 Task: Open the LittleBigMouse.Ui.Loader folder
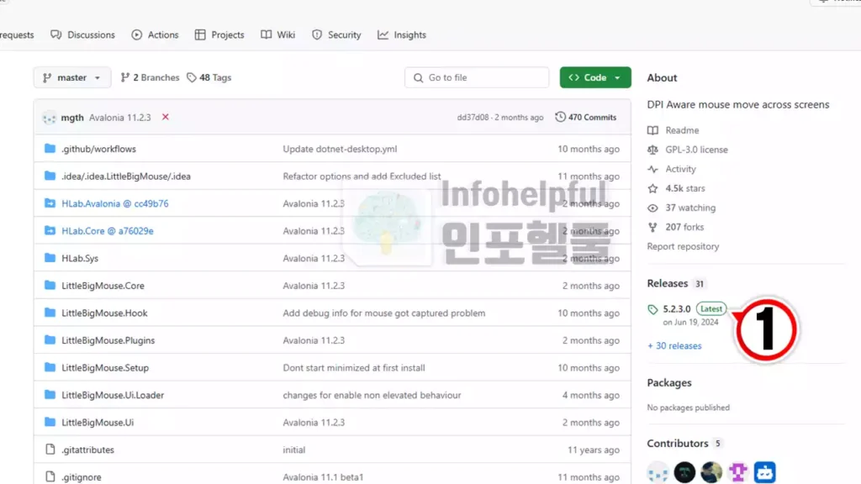[x=113, y=396]
